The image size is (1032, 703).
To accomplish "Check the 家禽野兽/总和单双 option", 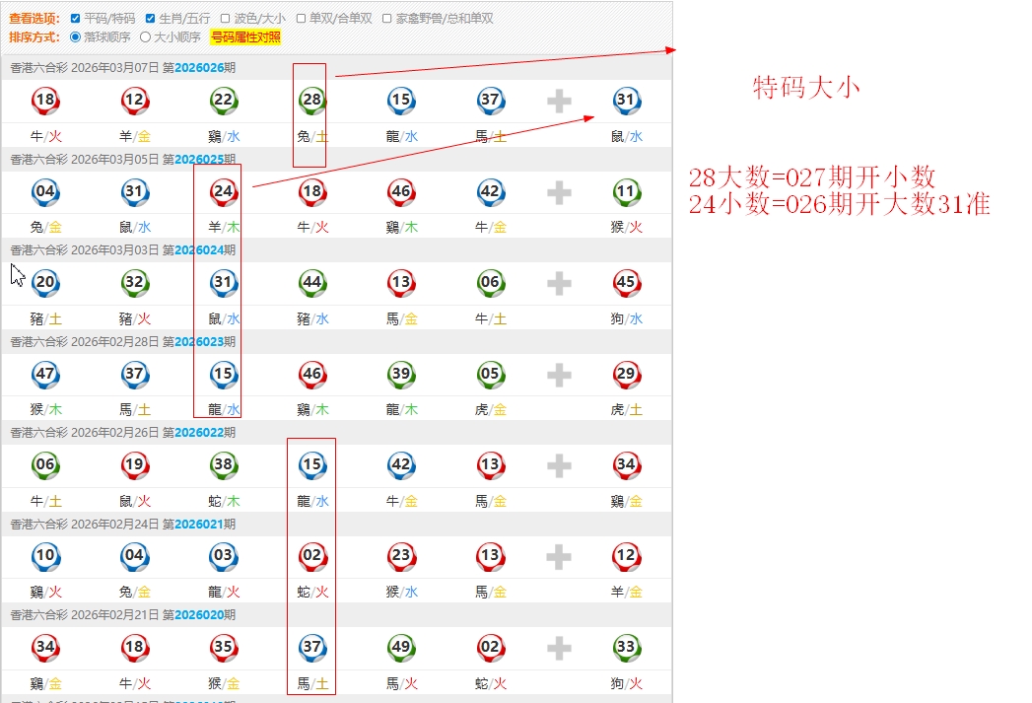I will (x=386, y=19).
